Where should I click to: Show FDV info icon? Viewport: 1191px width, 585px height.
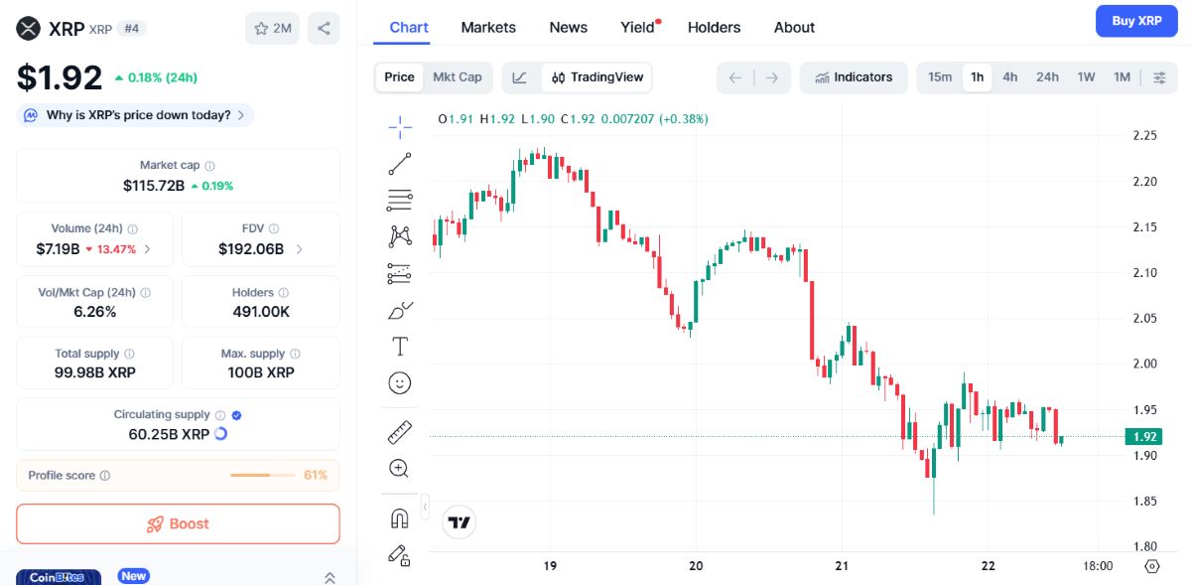pos(274,228)
